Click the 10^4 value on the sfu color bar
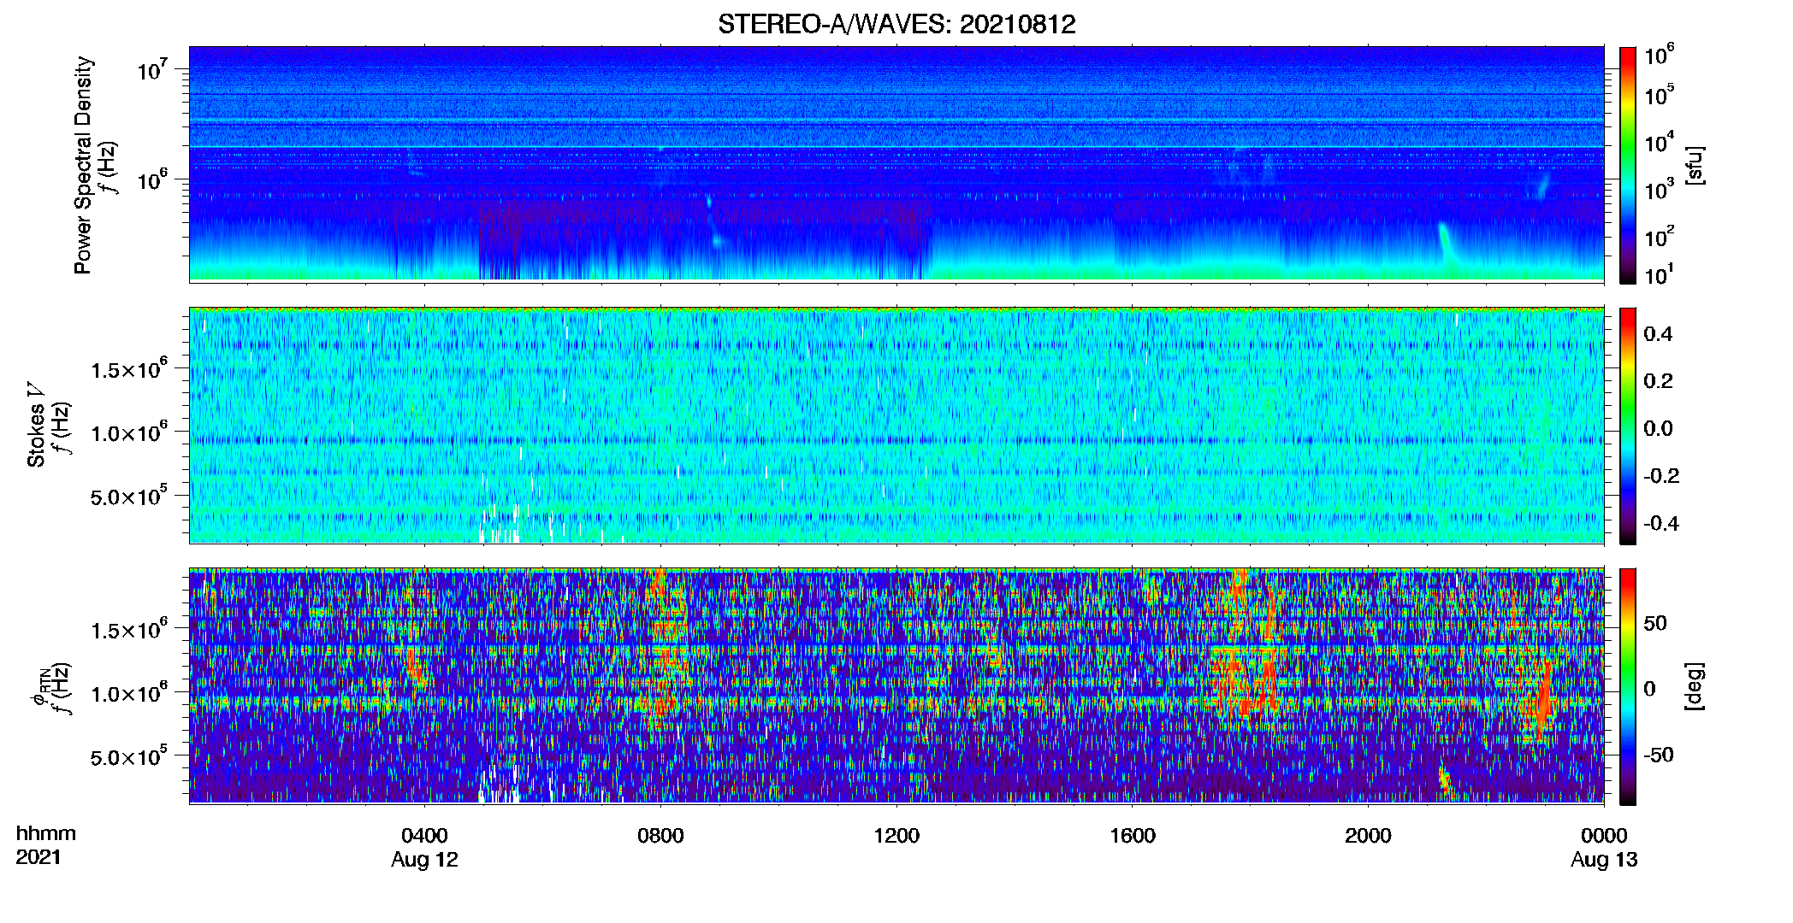This screenshot has height=923, width=1793. 1660,143
